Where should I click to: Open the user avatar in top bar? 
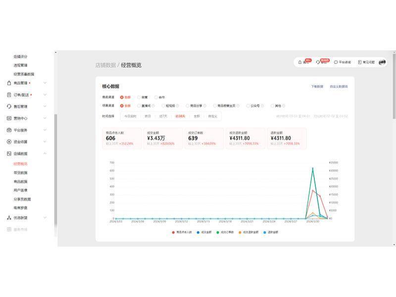click(x=383, y=62)
